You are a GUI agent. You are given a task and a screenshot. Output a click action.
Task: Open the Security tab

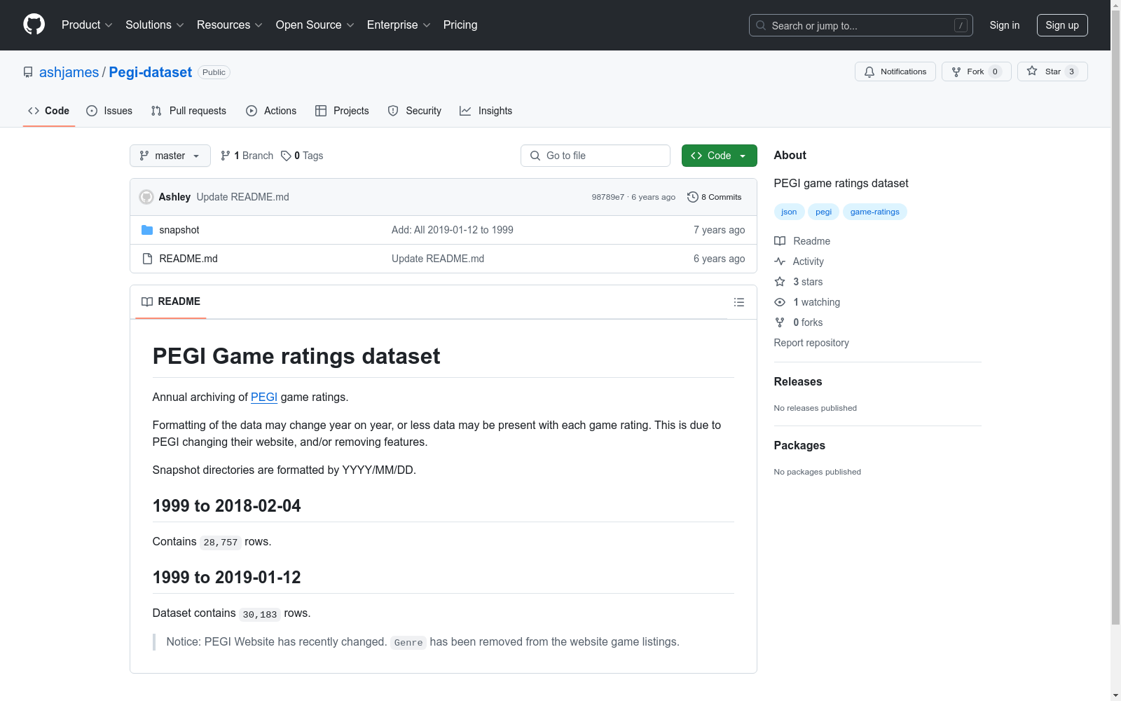pyautogui.click(x=415, y=111)
